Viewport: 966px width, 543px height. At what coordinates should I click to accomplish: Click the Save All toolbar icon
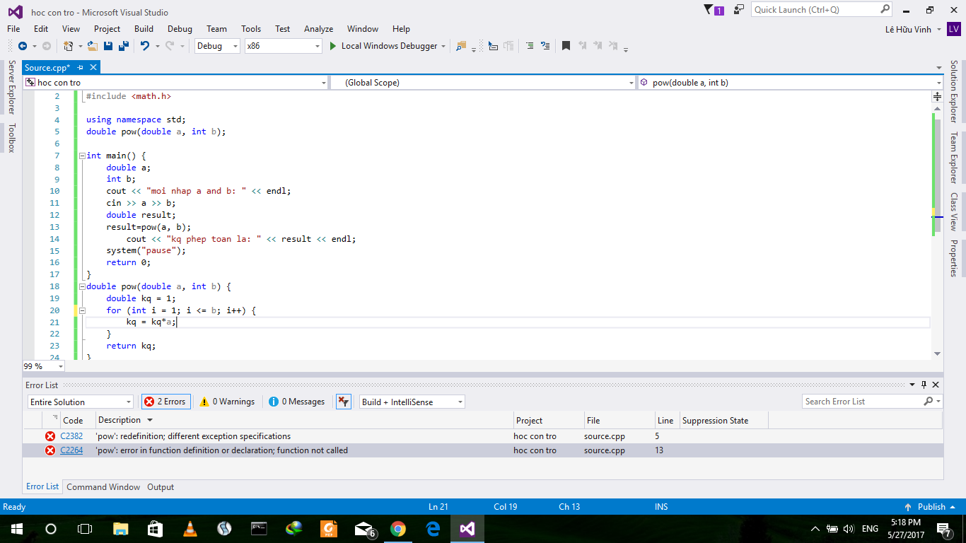pyautogui.click(x=124, y=46)
